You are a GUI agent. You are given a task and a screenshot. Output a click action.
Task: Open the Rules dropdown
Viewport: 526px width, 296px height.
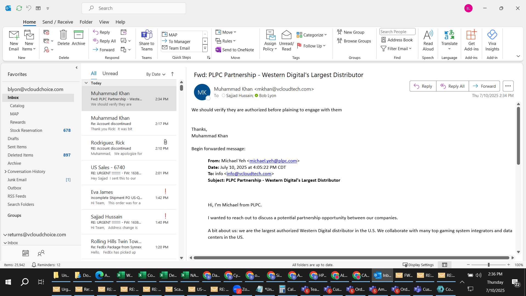tap(225, 41)
